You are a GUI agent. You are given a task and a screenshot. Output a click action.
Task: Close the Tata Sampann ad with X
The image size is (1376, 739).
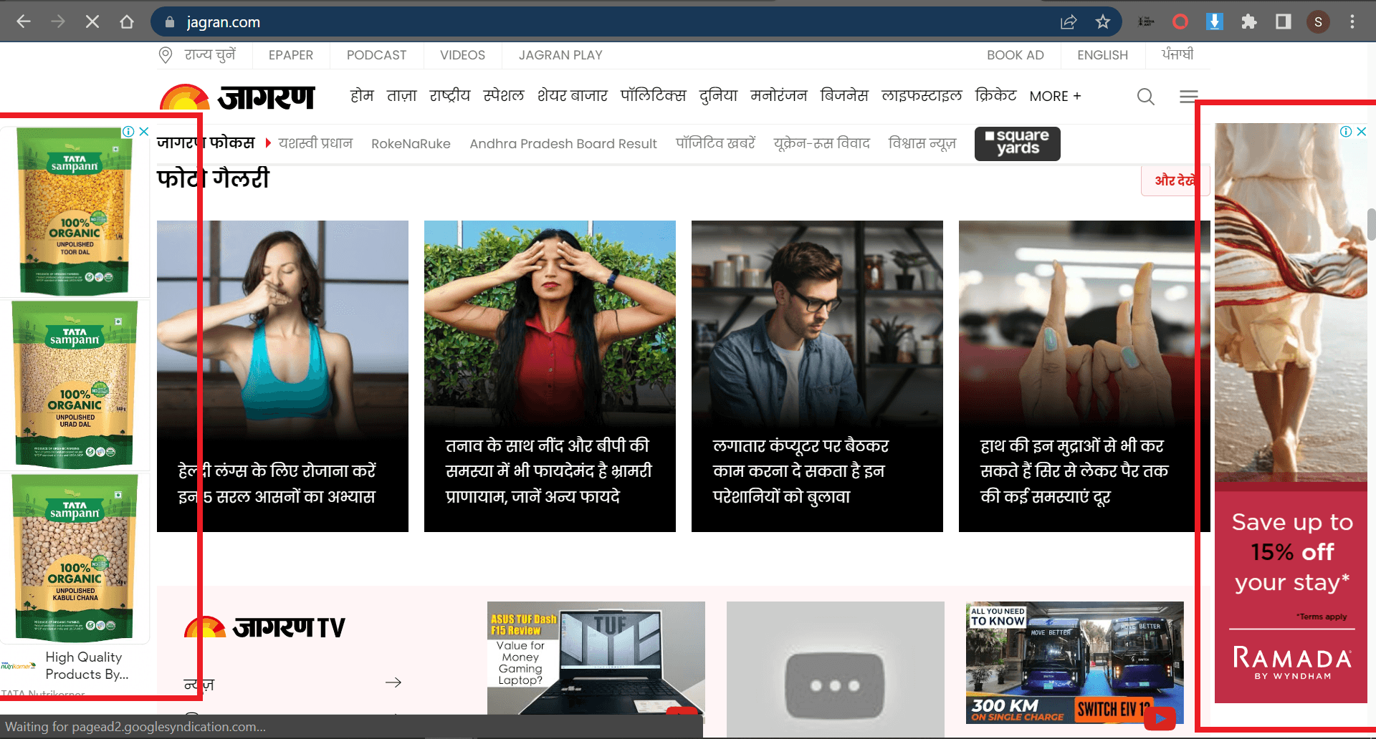coord(144,132)
